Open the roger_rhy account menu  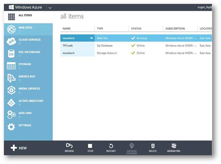205,7
